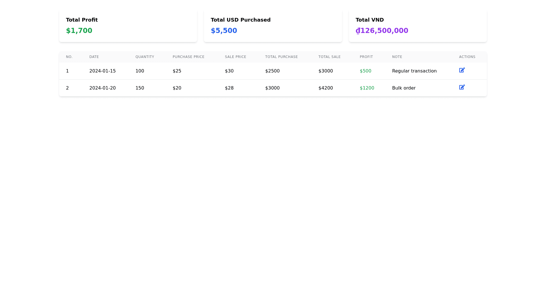Click the Note column header
Screen dimensions: 546x307
pyautogui.click(x=397, y=57)
